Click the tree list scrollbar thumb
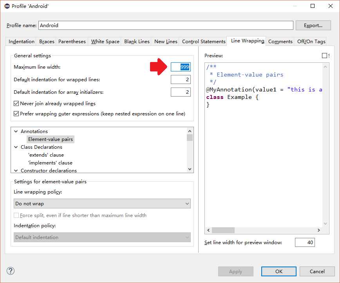Image resolution: width=340 pixels, height=283 pixels. [x=190, y=138]
